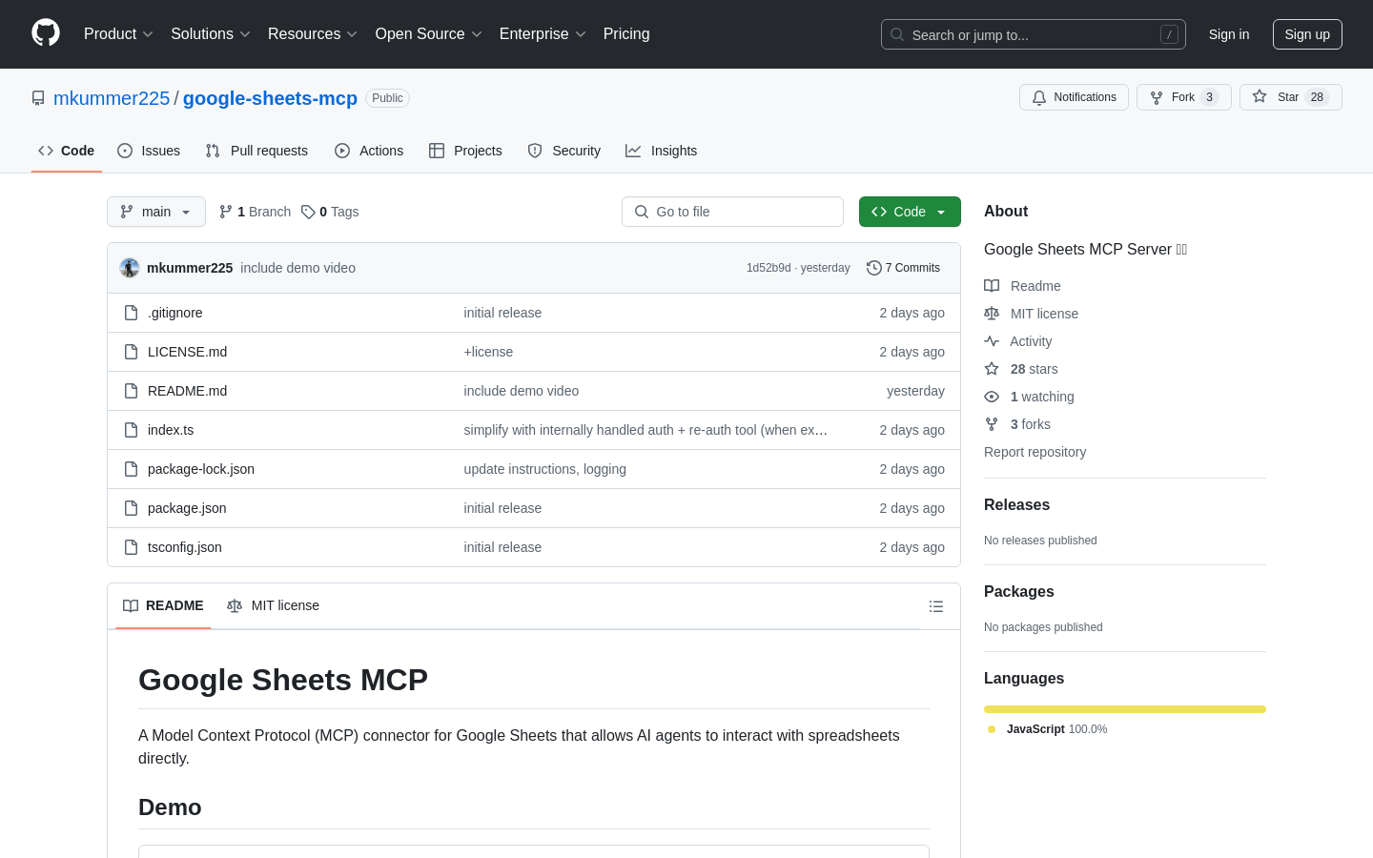Expand the Enterprise menu
Viewport: 1373px width, 858px height.
pos(543,33)
